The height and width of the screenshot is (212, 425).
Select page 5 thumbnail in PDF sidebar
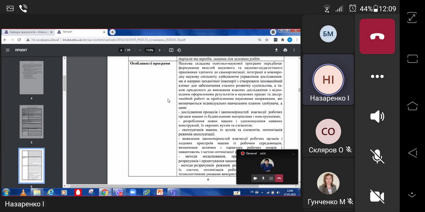(x=31, y=122)
